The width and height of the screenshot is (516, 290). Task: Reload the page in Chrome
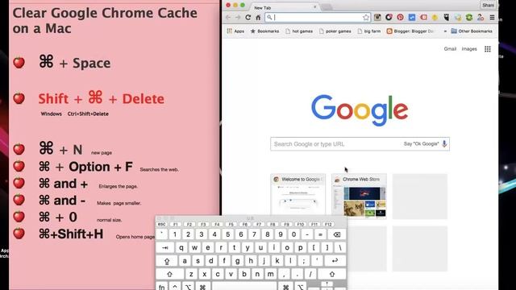click(248, 18)
